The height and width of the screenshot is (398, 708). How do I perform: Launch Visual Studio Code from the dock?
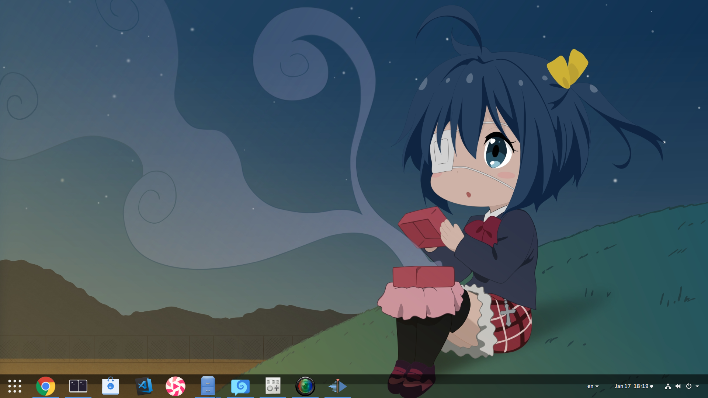click(143, 386)
